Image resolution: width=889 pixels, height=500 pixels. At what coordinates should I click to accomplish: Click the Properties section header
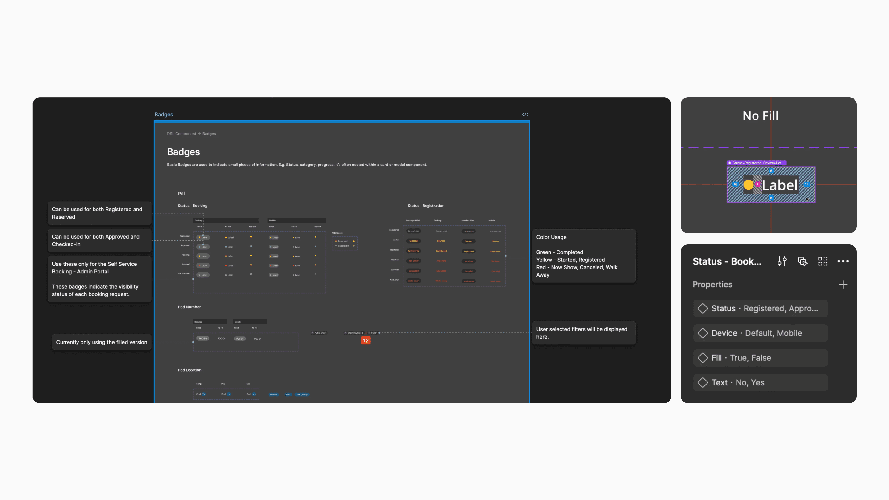(712, 285)
